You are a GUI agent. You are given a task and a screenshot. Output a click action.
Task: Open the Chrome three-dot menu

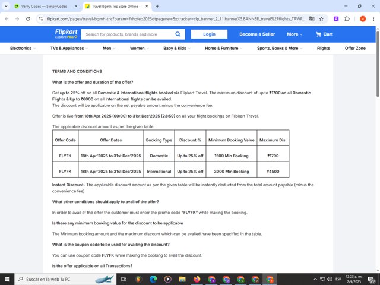[x=373, y=18]
